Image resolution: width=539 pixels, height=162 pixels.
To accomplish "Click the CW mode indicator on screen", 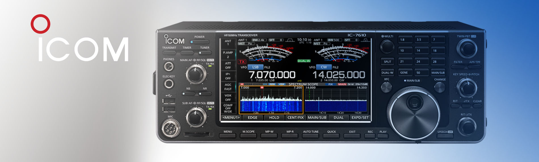I will click(324, 67).
